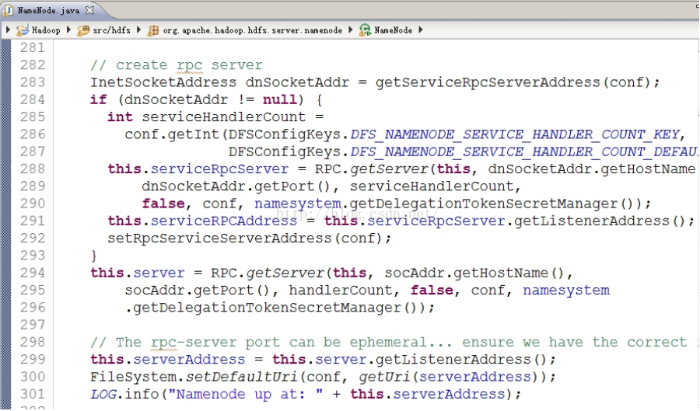Click 'getUri' call on line 300
The image size is (700, 411).
click(x=384, y=377)
